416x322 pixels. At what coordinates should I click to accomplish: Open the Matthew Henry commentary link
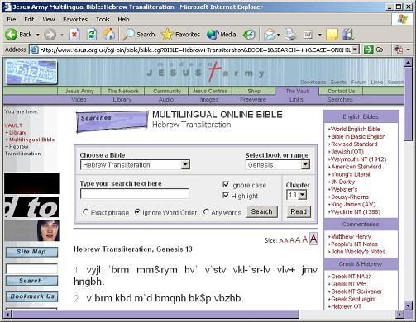[351, 237]
